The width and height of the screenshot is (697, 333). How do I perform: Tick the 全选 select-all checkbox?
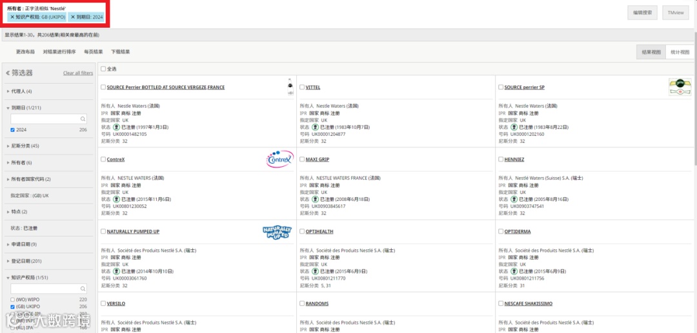103,69
